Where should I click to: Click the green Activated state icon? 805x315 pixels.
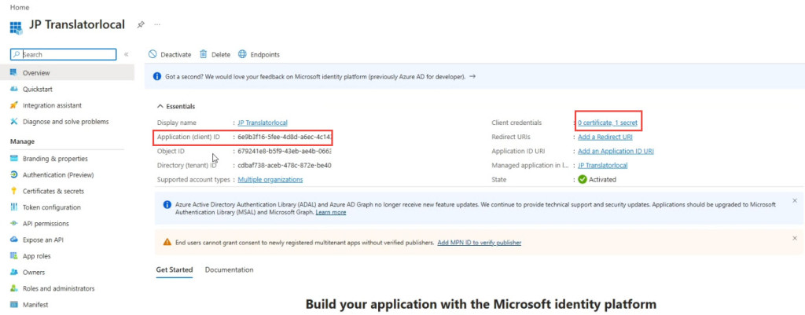583,180
